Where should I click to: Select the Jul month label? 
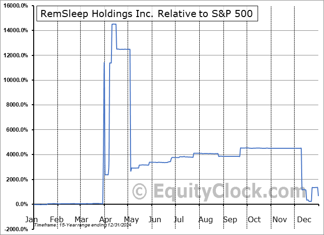pyautogui.click(x=179, y=219)
